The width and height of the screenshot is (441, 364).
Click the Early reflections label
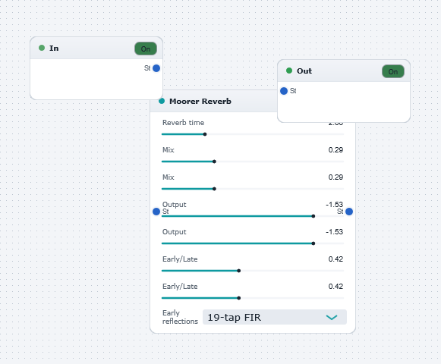pos(180,317)
